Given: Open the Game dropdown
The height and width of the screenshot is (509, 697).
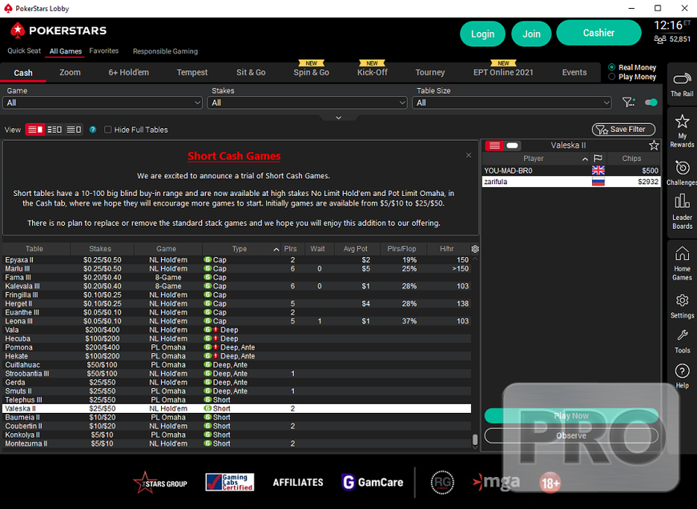Looking at the screenshot, I should pyautogui.click(x=103, y=102).
